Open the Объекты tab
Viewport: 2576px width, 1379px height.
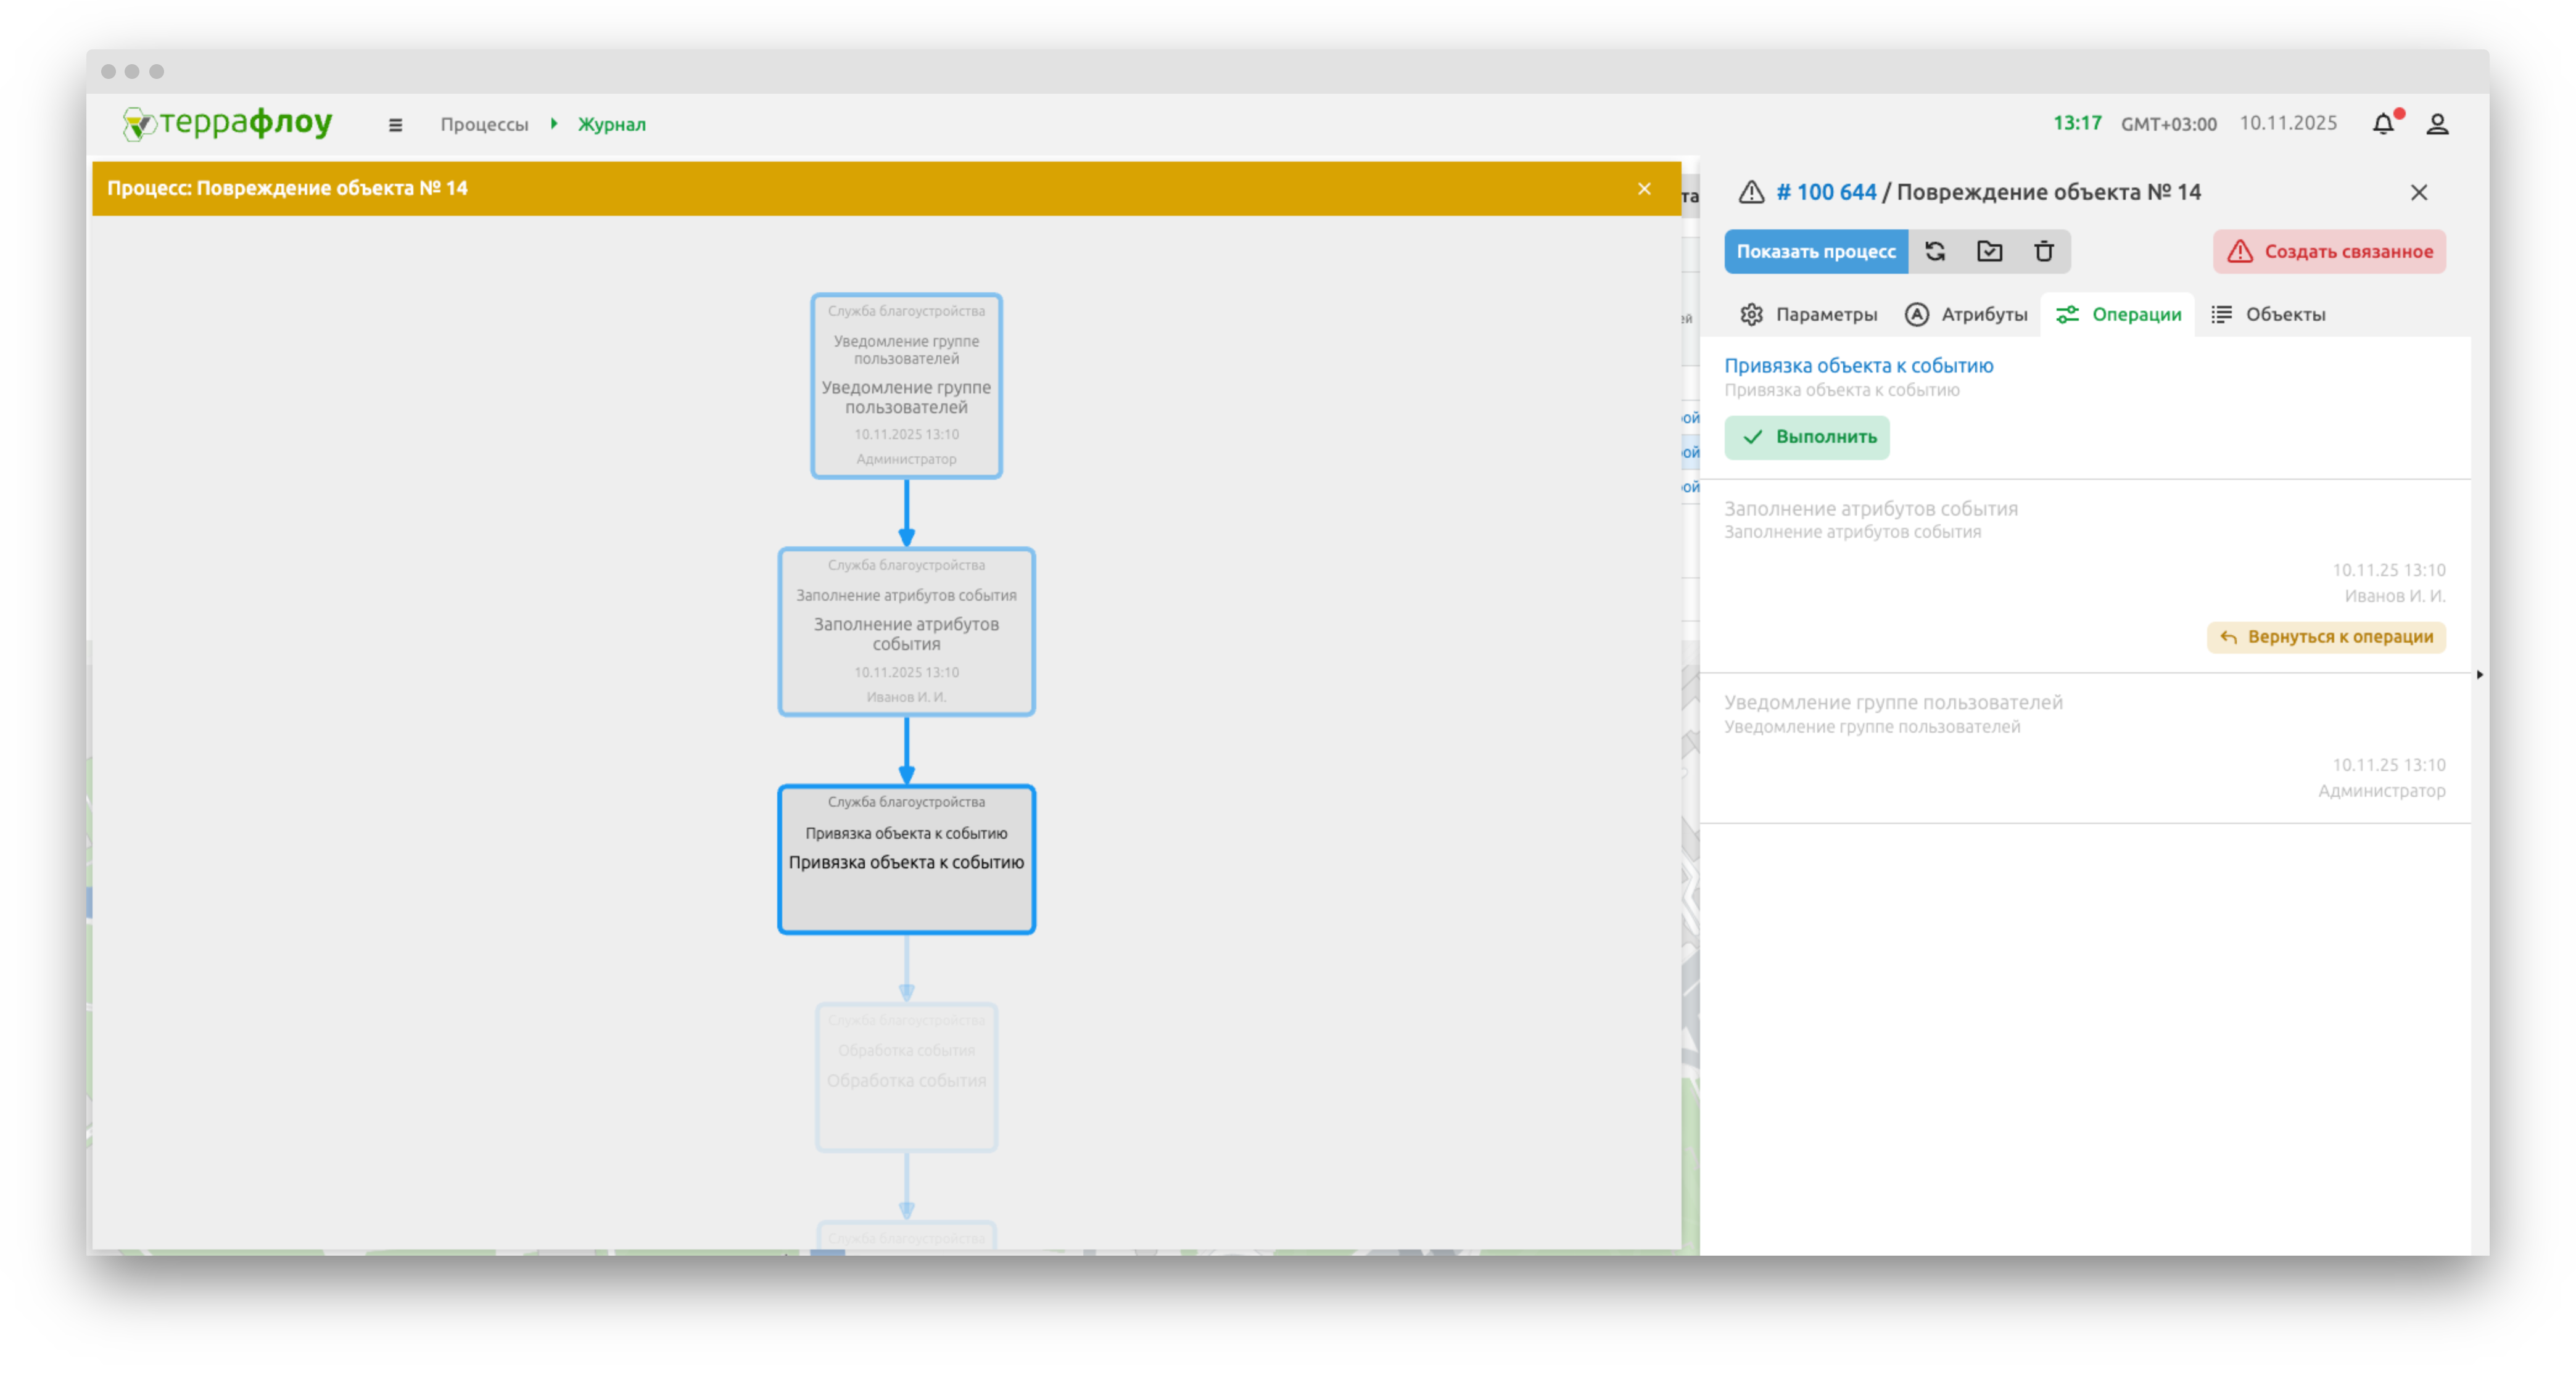click(x=2268, y=314)
